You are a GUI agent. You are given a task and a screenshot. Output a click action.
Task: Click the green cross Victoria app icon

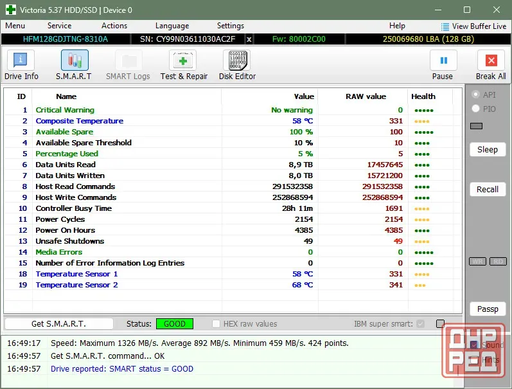pos(10,10)
